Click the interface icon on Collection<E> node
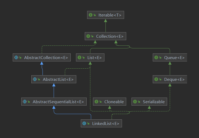Screen dimensions: 199x138 click(88, 36)
